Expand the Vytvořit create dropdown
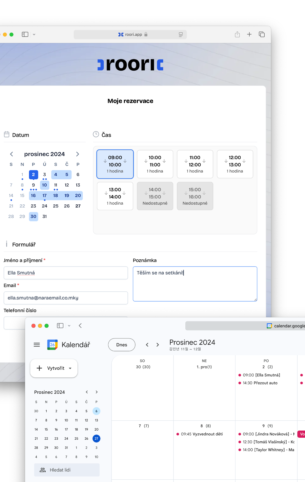 click(x=70, y=368)
